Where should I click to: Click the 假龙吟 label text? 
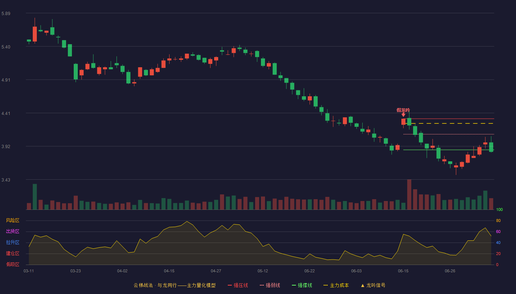403,110
